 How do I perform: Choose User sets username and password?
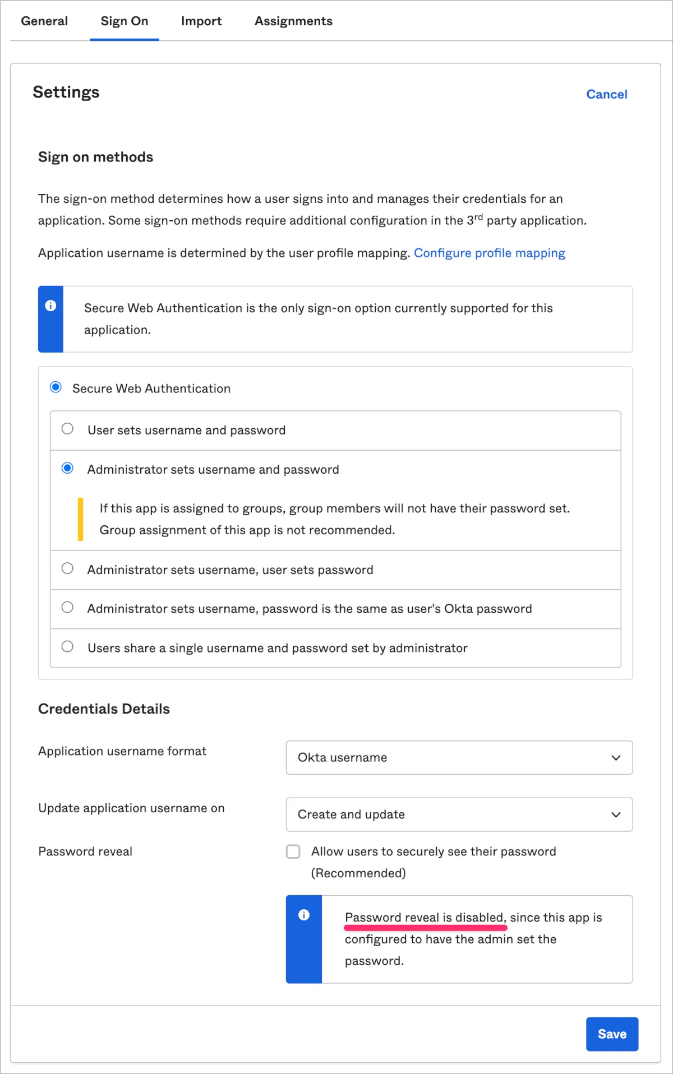tap(67, 429)
